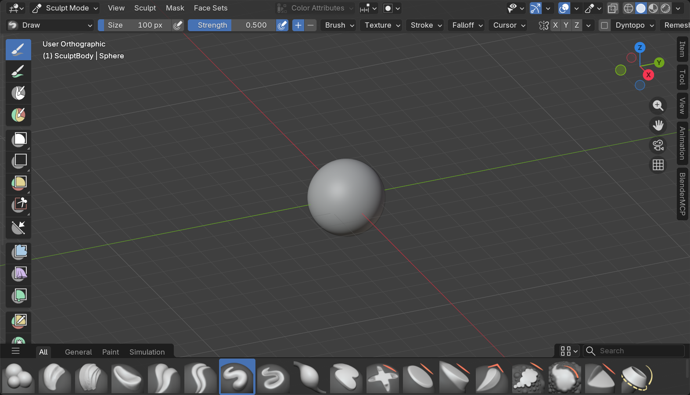Click the mirror symmetry butterfly icon

click(x=543, y=25)
